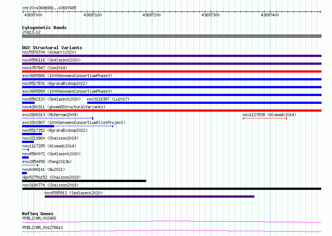Click the ruler's right arrow end

pyautogui.click(x=320, y=12)
